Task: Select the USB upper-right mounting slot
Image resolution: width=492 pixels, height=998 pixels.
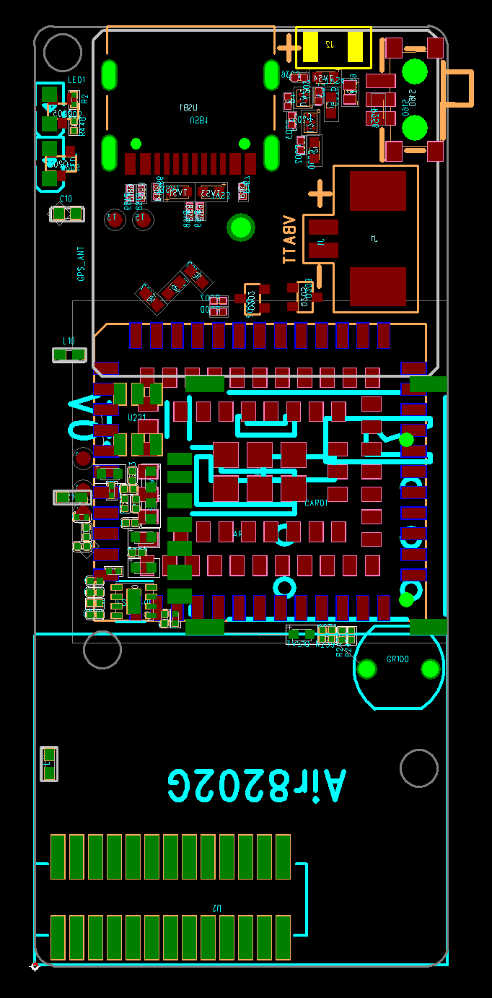Action: tap(272, 75)
